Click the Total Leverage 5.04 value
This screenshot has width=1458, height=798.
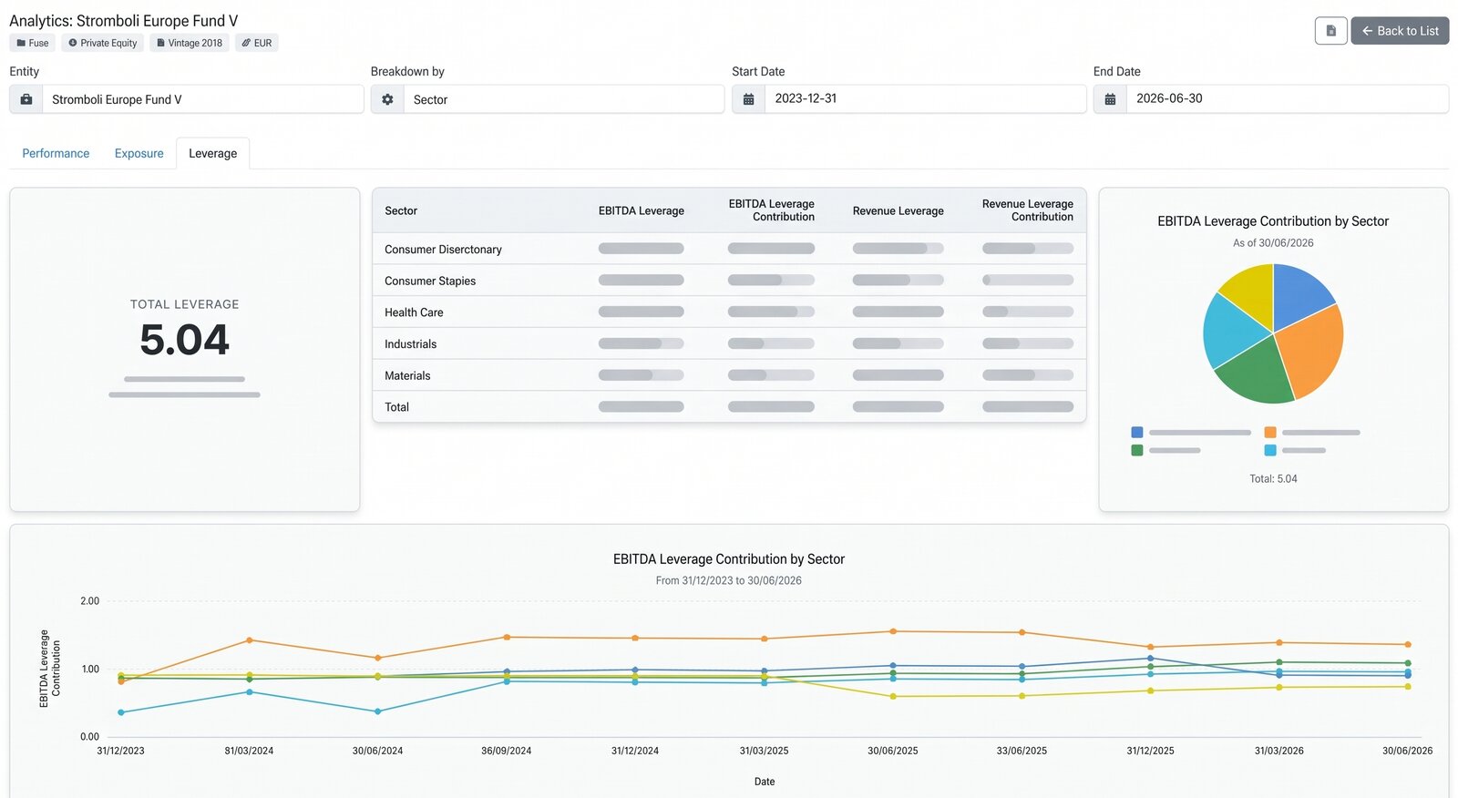point(184,341)
